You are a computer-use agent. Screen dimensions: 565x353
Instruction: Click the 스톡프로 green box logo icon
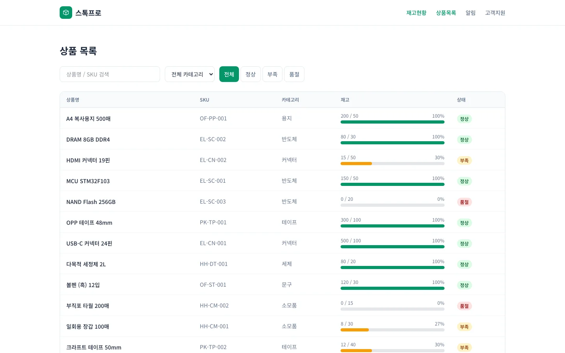coord(66,13)
